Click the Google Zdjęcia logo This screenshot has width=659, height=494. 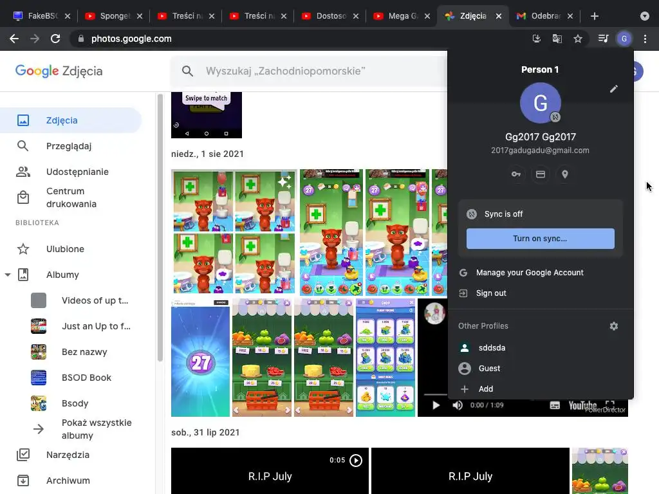click(x=59, y=71)
